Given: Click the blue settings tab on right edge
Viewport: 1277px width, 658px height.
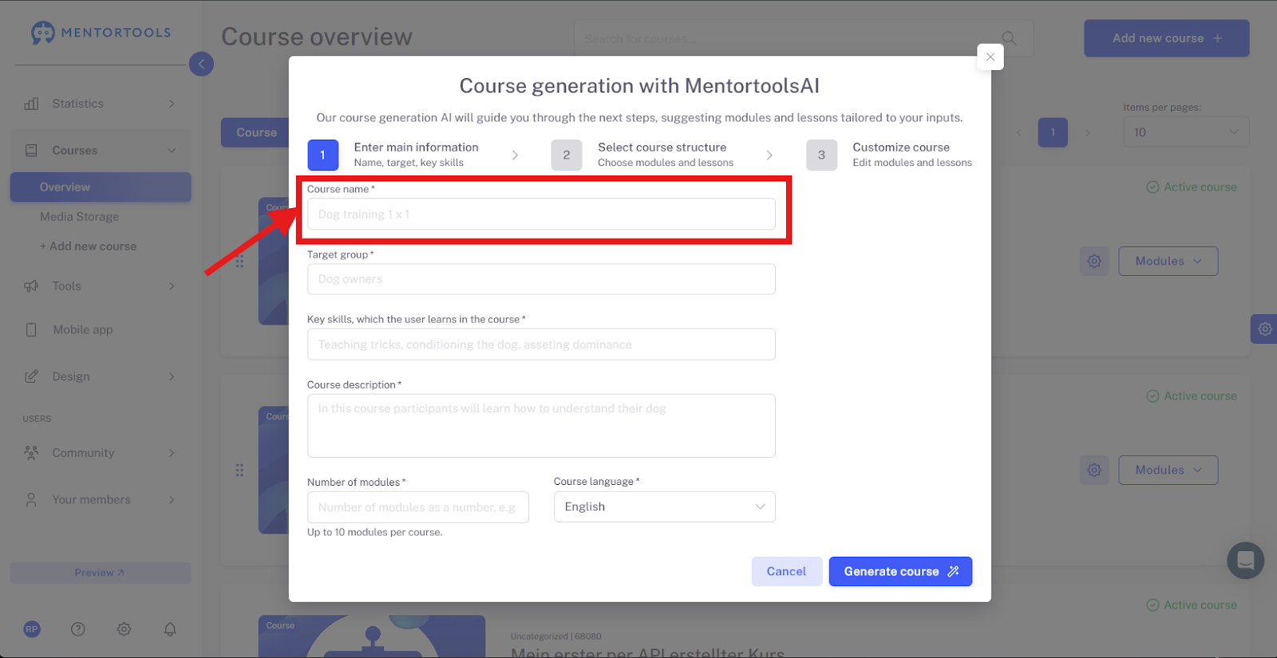Looking at the screenshot, I should [x=1264, y=329].
